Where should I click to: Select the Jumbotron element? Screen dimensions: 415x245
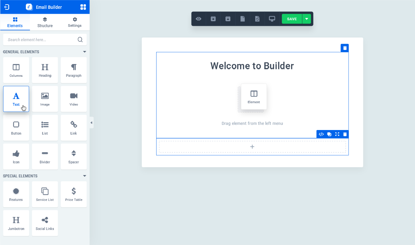(x=16, y=223)
